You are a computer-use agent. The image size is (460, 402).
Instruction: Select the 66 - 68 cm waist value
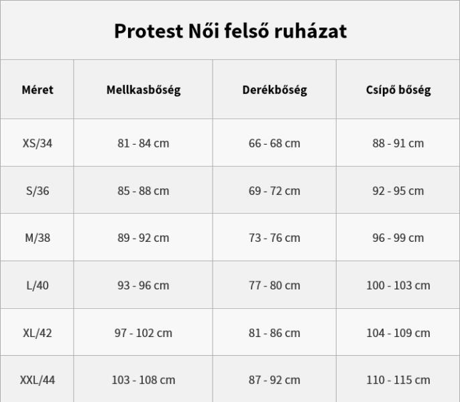pyautogui.click(x=275, y=143)
